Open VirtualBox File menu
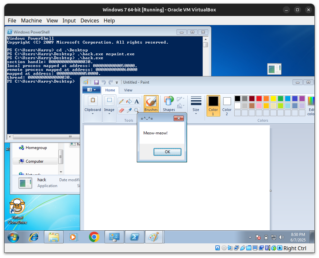 (x=12, y=20)
